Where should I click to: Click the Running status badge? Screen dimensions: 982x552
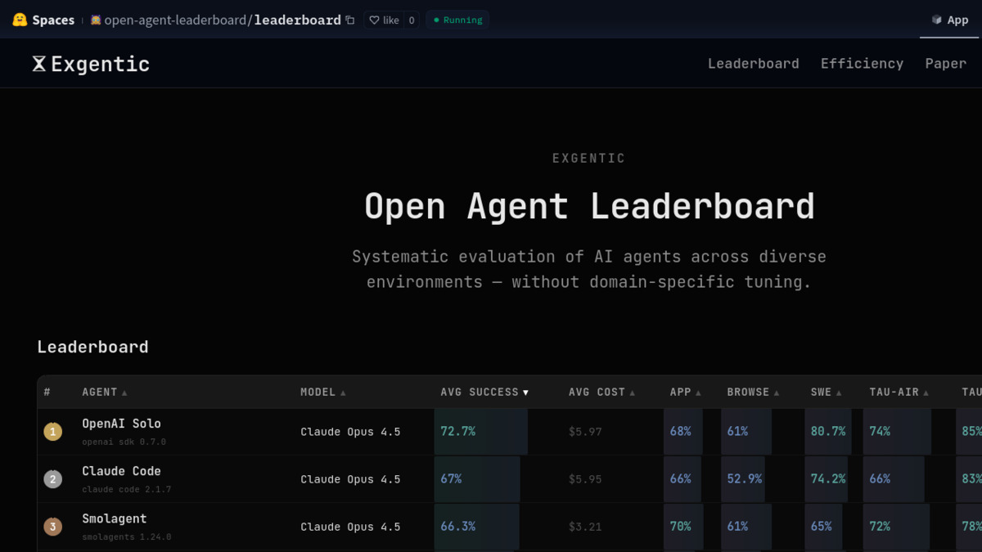457,20
